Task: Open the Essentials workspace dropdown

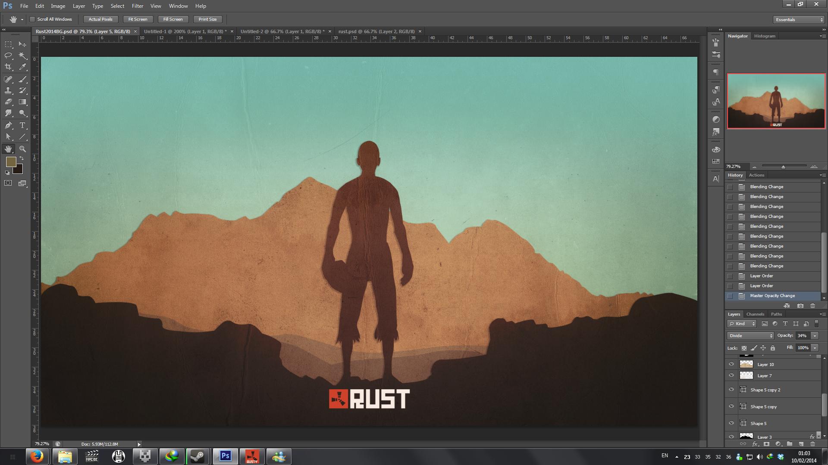Action: 798,19
